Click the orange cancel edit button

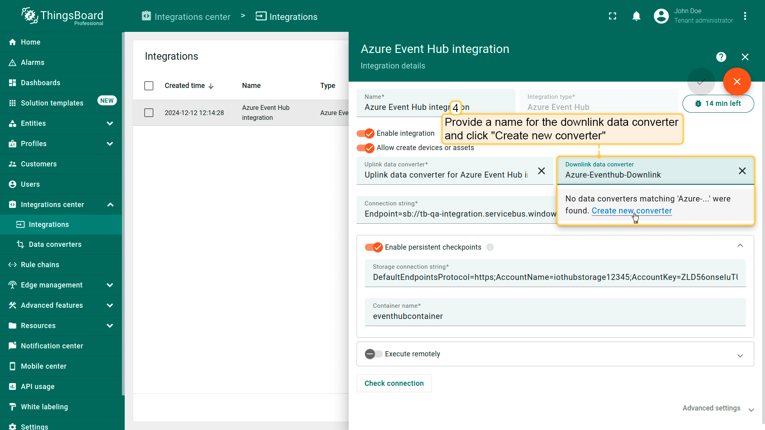pyautogui.click(x=737, y=82)
